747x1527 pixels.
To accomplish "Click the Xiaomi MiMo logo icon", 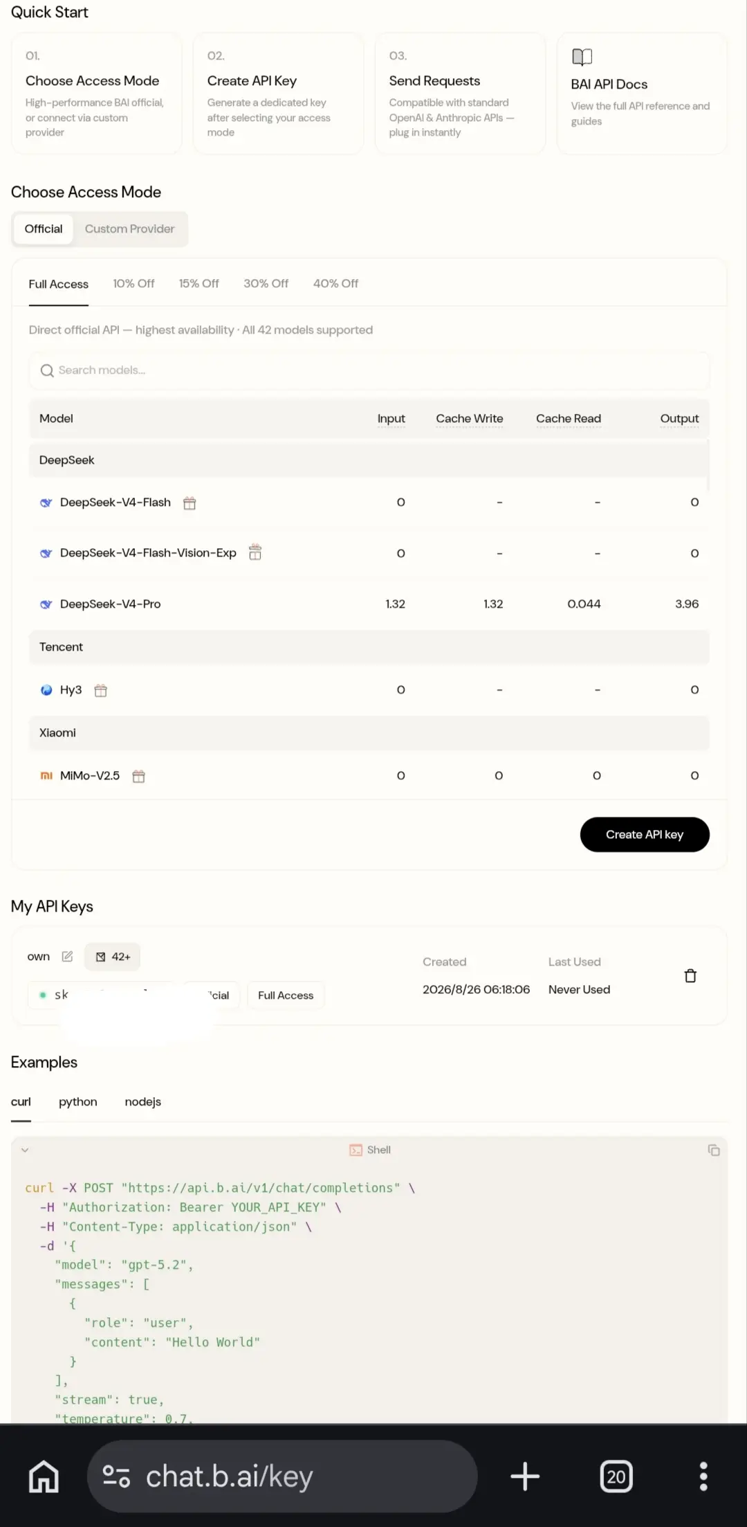I will click(46, 776).
